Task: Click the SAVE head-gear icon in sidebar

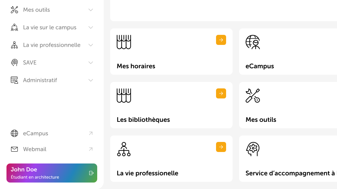Action: click(x=14, y=63)
